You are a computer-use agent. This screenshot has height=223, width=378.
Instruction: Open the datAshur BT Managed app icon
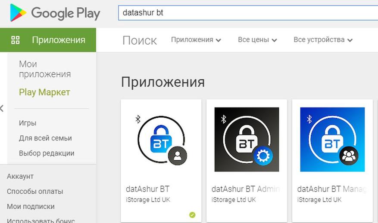pyautogui.click(x=332, y=139)
